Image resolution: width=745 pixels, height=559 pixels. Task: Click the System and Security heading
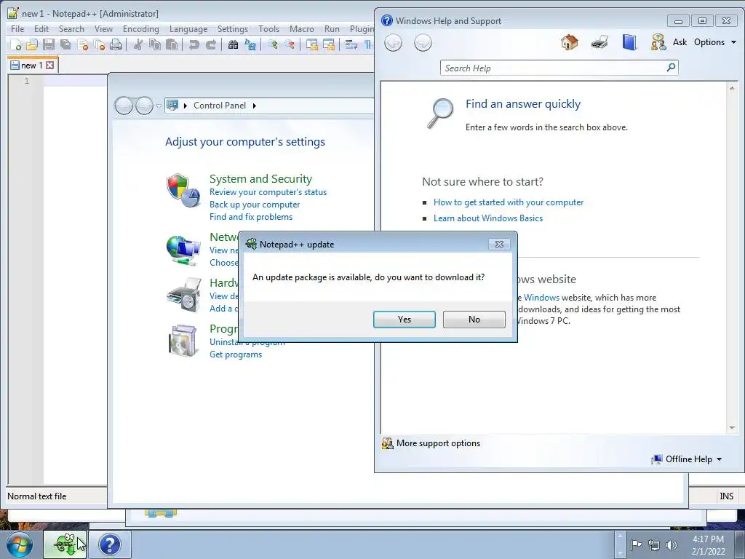(261, 179)
